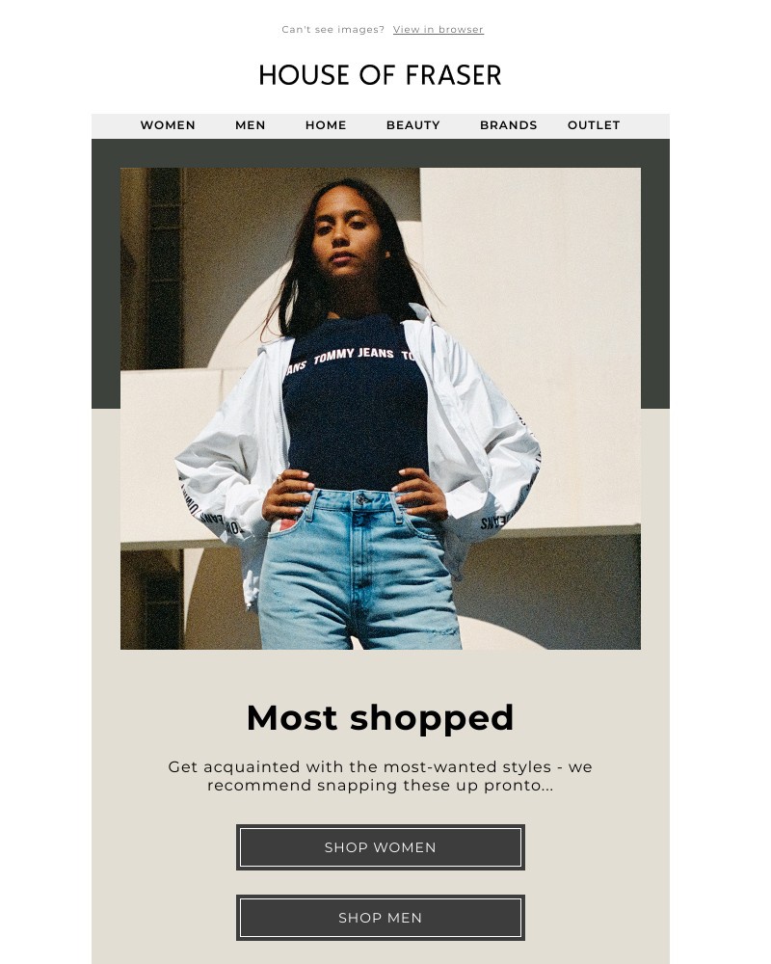Viewport: 771px width, 964px height.
Task: Click the House of Fraser logo
Action: (x=380, y=75)
